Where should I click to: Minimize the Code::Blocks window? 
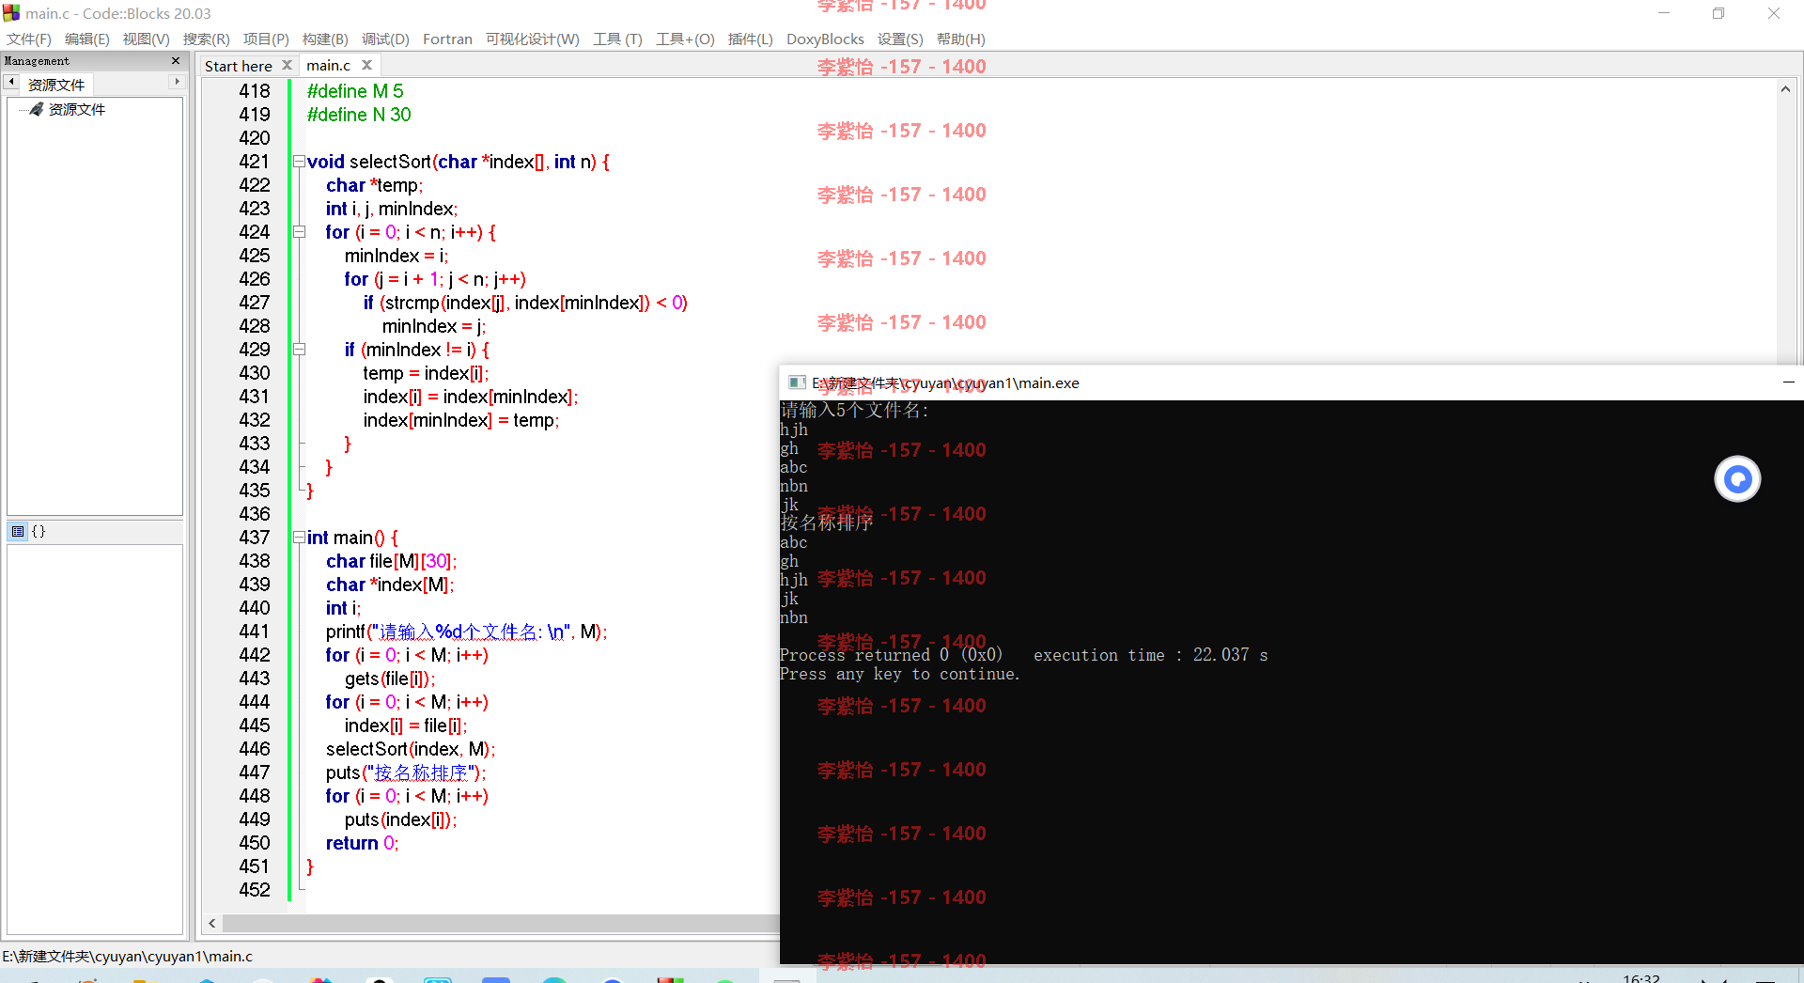pos(1664,13)
